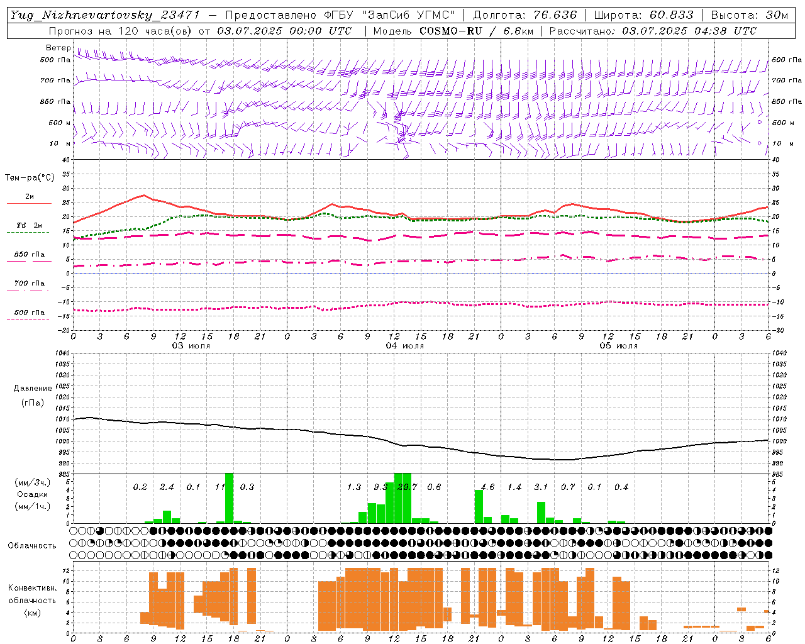Click the Облачность cloud cover label
The image size is (805, 644).
pyautogui.click(x=32, y=546)
